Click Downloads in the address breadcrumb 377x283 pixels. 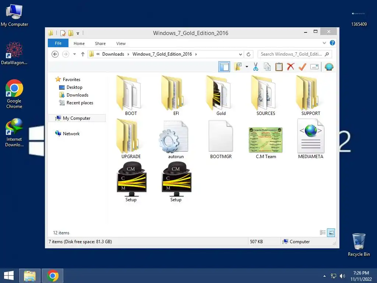[x=113, y=54]
